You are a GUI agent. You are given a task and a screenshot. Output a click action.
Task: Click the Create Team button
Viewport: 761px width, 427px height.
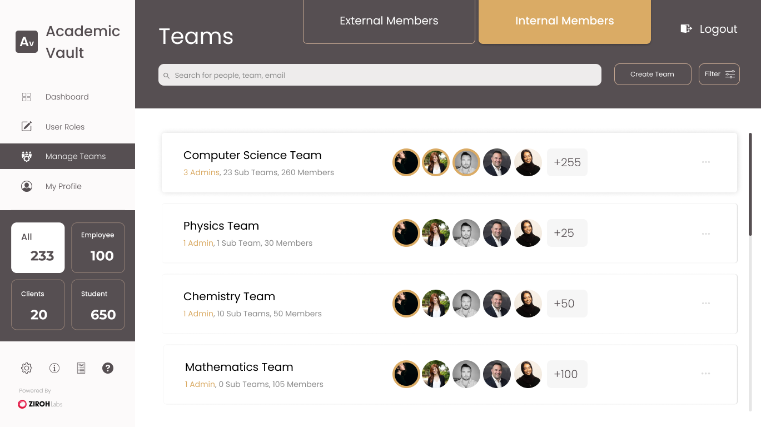click(652, 74)
